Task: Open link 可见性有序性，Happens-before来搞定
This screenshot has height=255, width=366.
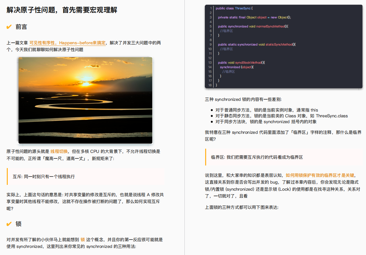Action: tap(67, 43)
